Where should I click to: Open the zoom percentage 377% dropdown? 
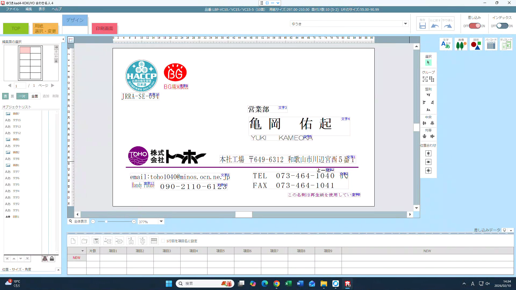point(161,222)
